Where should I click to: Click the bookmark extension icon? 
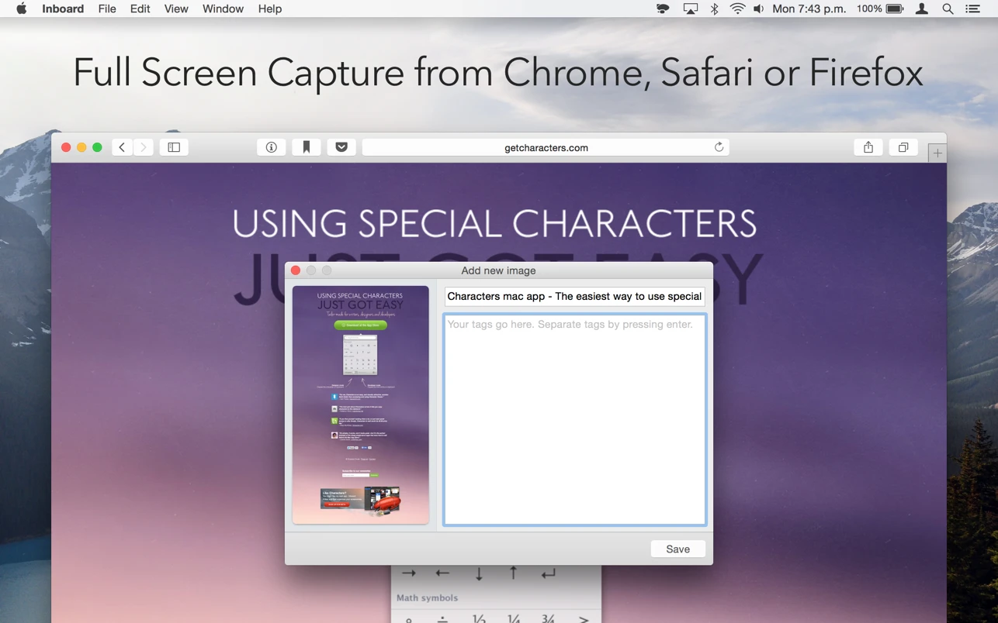pyautogui.click(x=307, y=147)
